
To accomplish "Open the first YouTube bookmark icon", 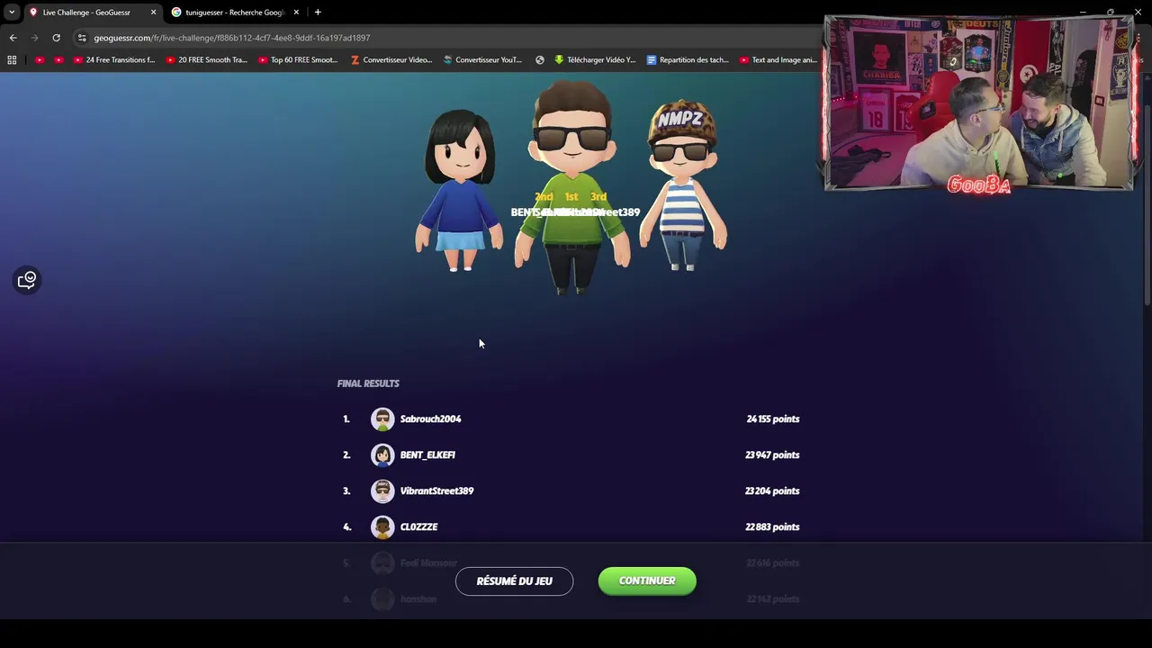I will 40,60.
